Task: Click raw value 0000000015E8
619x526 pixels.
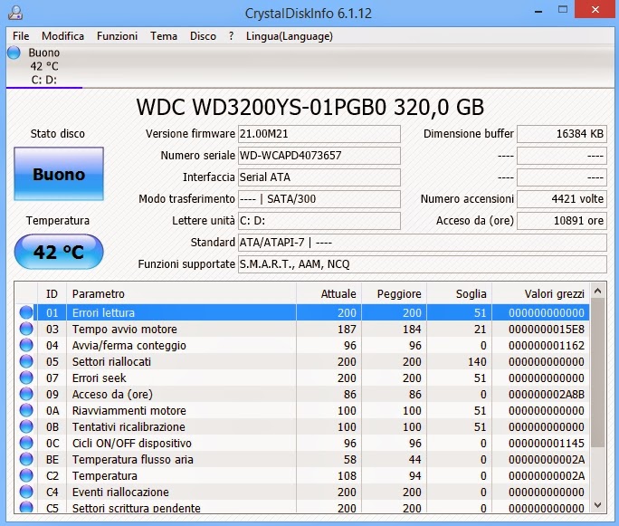Action: point(547,329)
